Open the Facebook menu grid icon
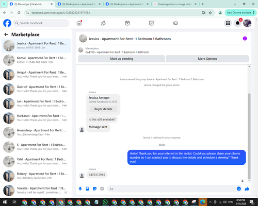This screenshot has width=258, height=206. (x=228, y=23)
